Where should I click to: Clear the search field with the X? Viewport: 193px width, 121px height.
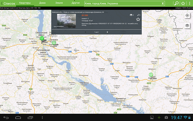coord(163,3)
